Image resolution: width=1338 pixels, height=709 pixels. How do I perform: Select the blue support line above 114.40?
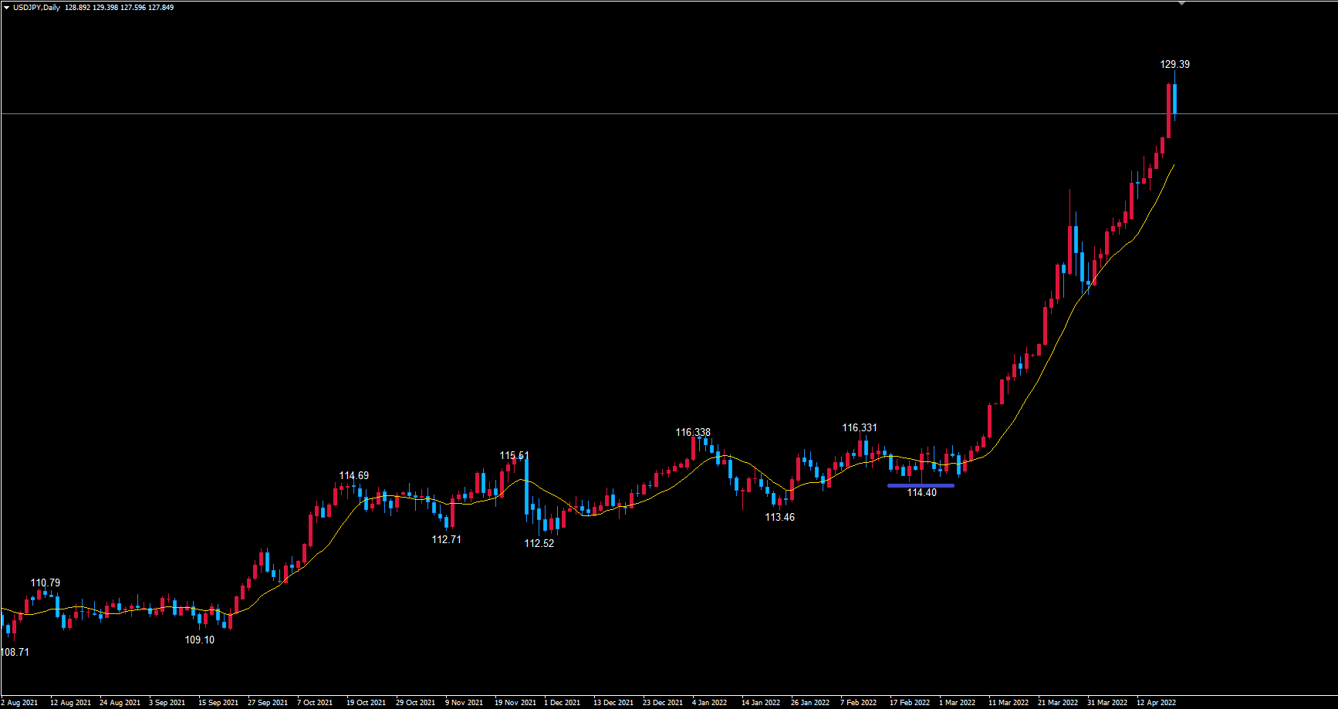(x=921, y=485)
